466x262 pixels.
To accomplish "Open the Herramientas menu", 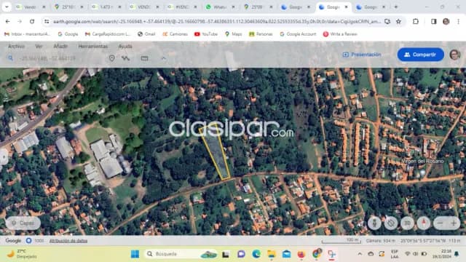I will click(x=92, y=47).
